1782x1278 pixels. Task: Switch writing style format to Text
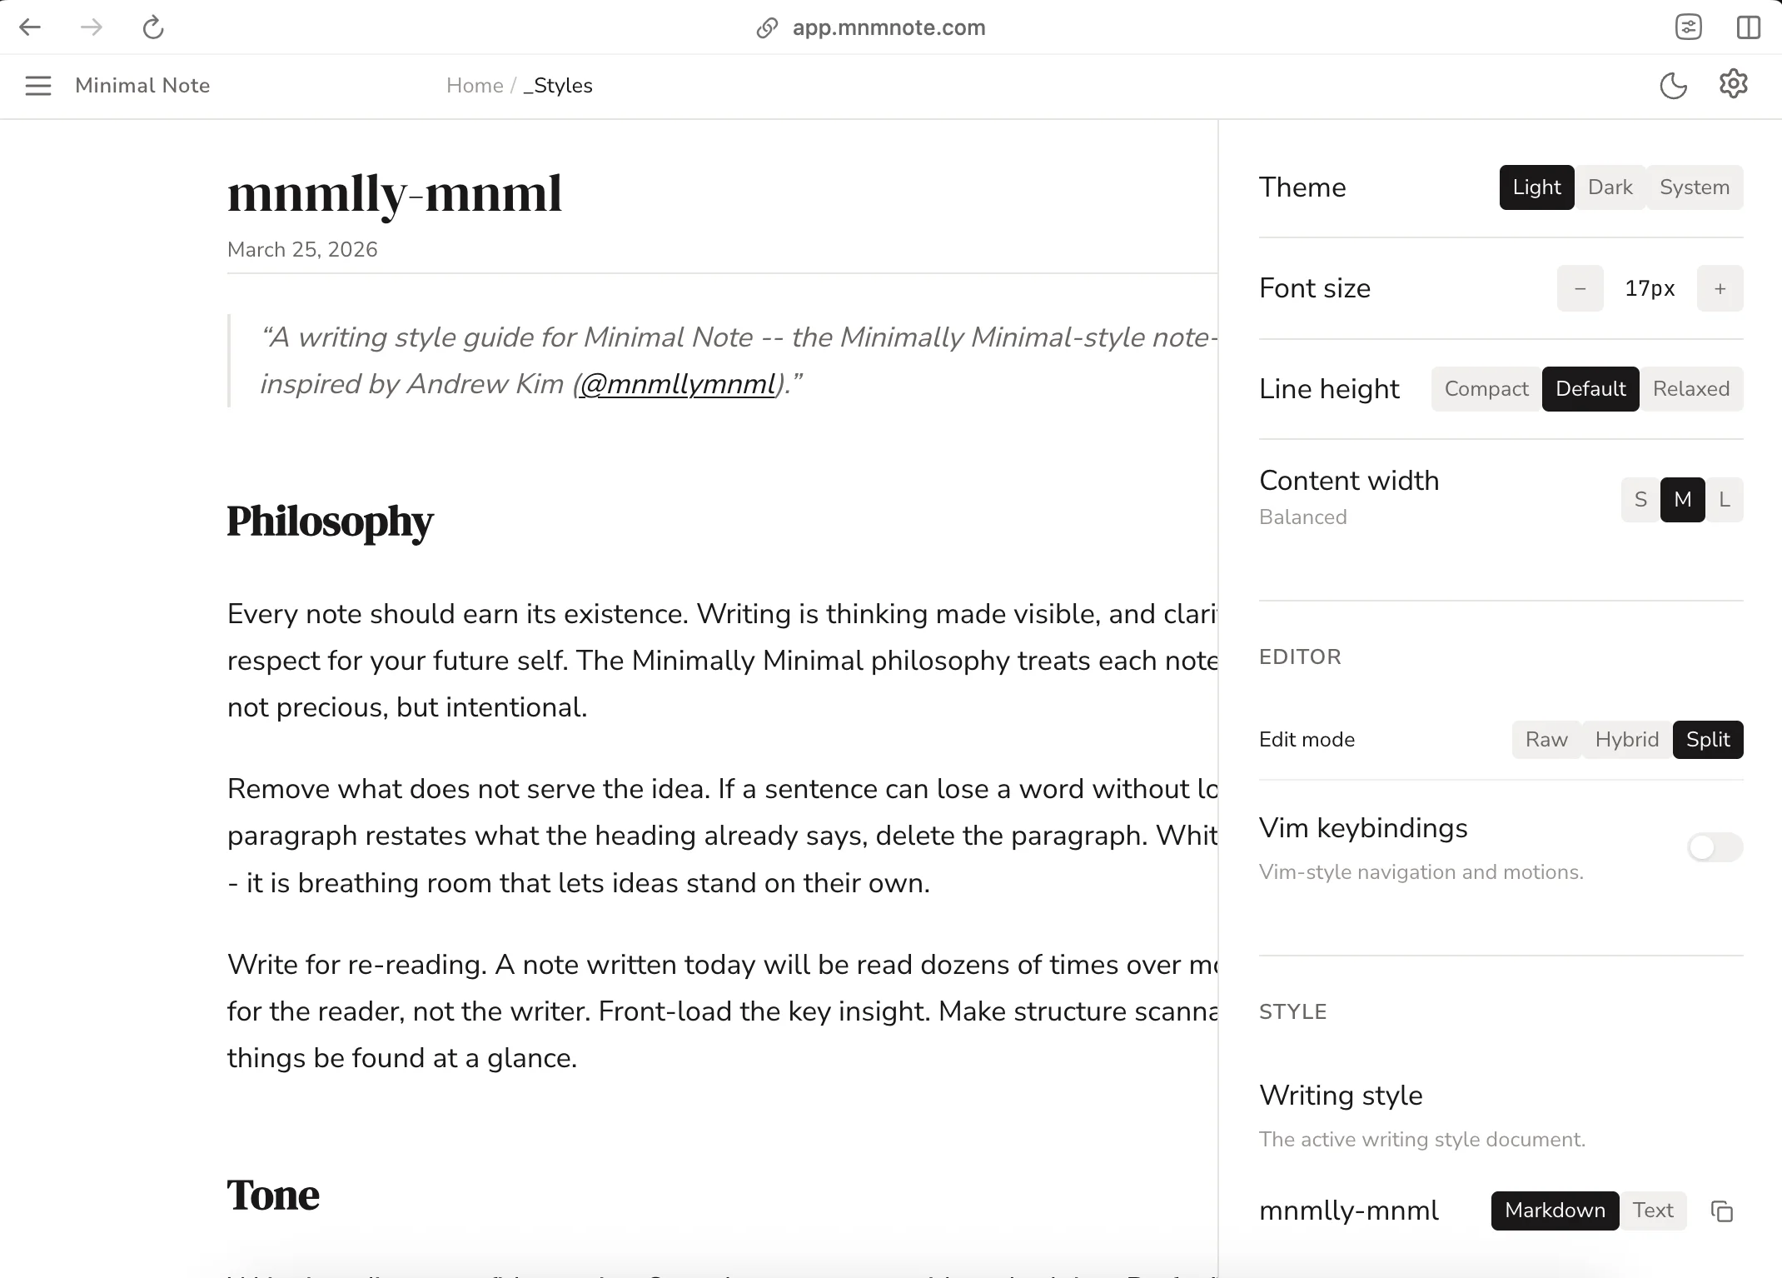point(1652,1211)
